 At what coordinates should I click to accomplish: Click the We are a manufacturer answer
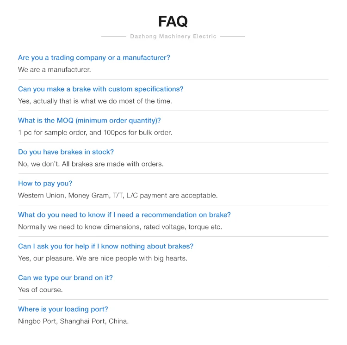click(54, 70)
